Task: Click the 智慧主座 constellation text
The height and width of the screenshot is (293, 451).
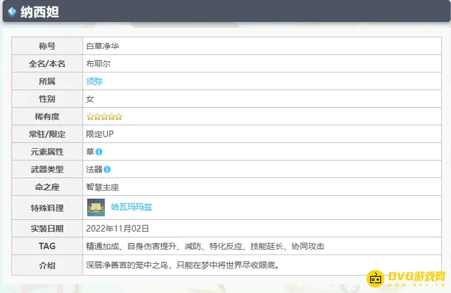Action: (103, 187)
